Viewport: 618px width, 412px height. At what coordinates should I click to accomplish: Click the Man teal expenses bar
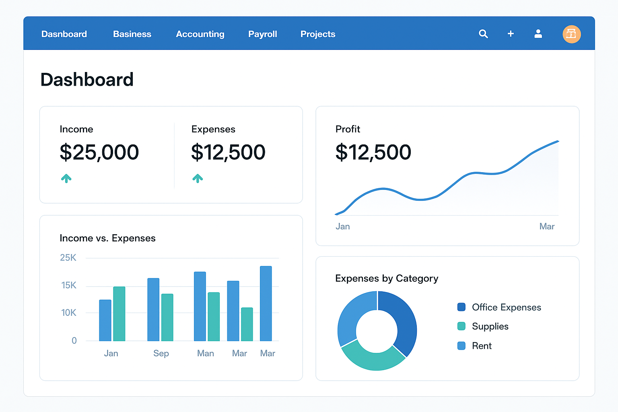pos(214,317)
